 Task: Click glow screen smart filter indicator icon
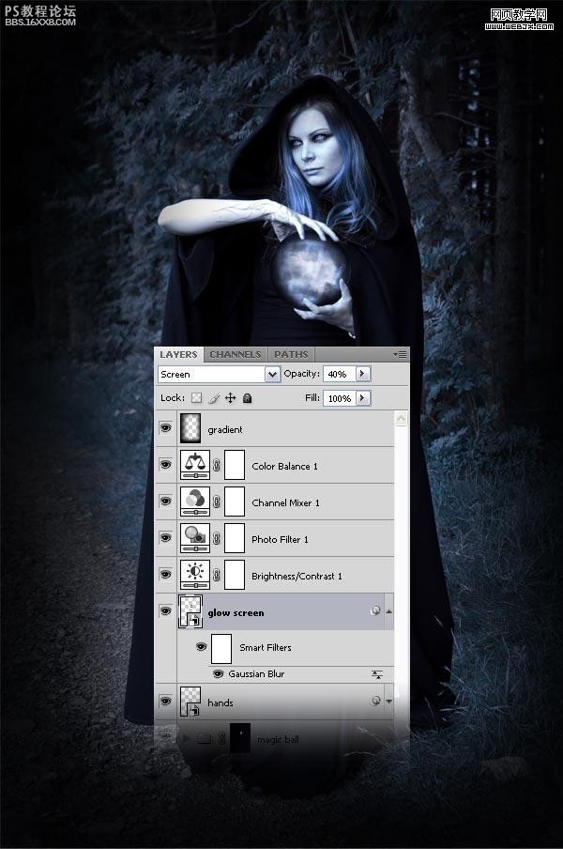[x=375, y=611]
